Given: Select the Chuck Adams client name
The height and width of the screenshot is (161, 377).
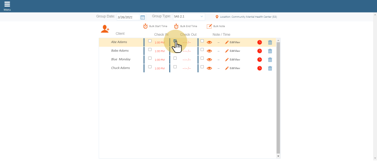Looking at the screenshot, I should (x=121, y=68).
